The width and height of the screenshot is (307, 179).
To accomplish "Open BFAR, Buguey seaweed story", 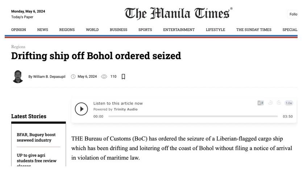I will [x=36, y=137].
